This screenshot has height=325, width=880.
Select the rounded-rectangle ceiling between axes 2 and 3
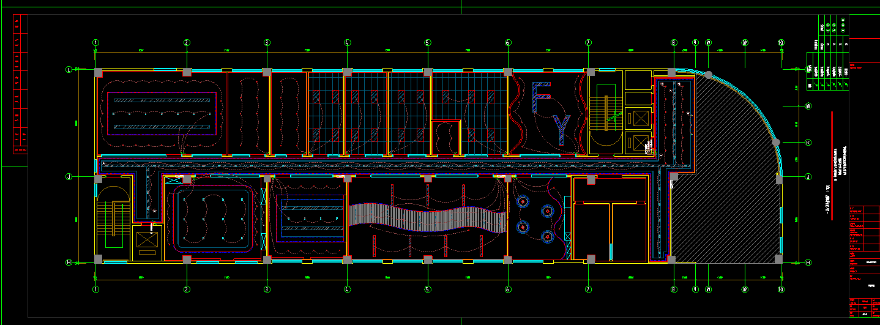tap(214, 219)
